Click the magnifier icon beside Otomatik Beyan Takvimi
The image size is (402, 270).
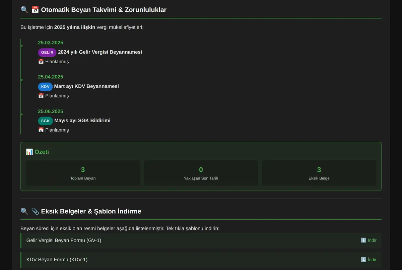tap(24, 10)
